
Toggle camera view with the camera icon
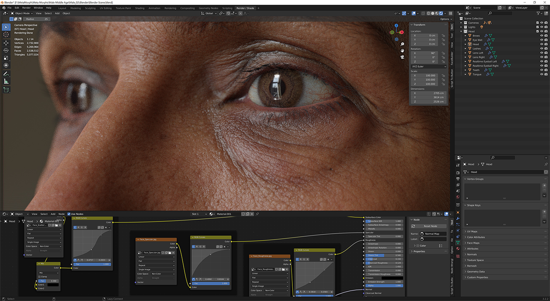coord(402,57)
